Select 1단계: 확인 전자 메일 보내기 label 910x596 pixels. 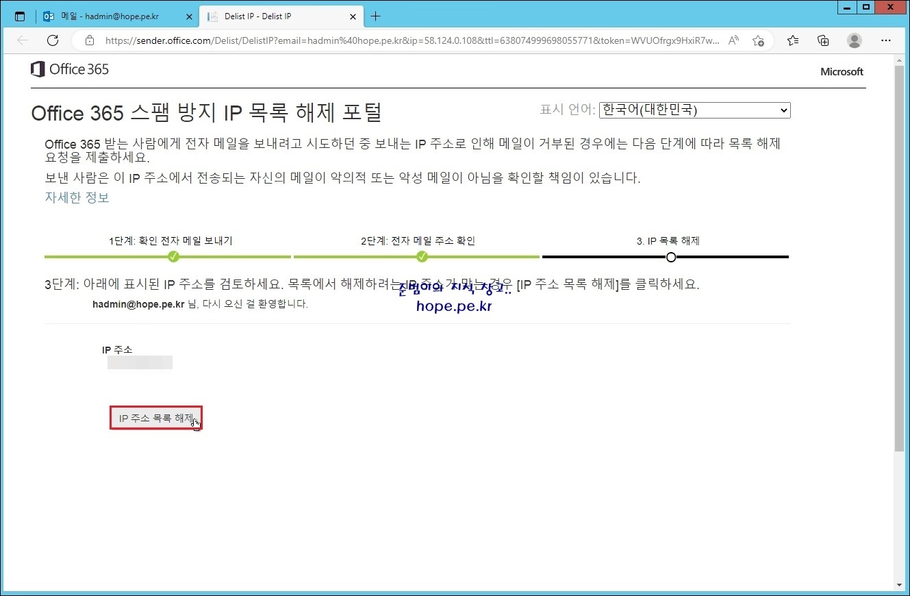click(170, 240)
